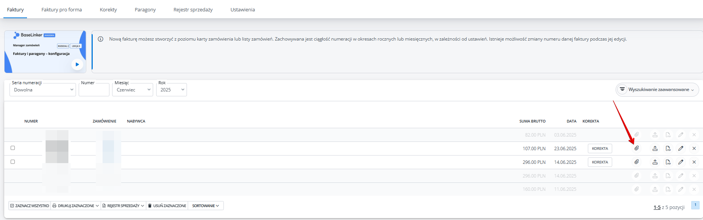The image size is (703, 220).
Task: Click upload/export icon for 107.00 PLN invoice
Action: tap(655, 148)
